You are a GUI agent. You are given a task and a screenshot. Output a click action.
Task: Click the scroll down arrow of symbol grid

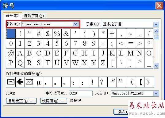click(x=156, y=66)
